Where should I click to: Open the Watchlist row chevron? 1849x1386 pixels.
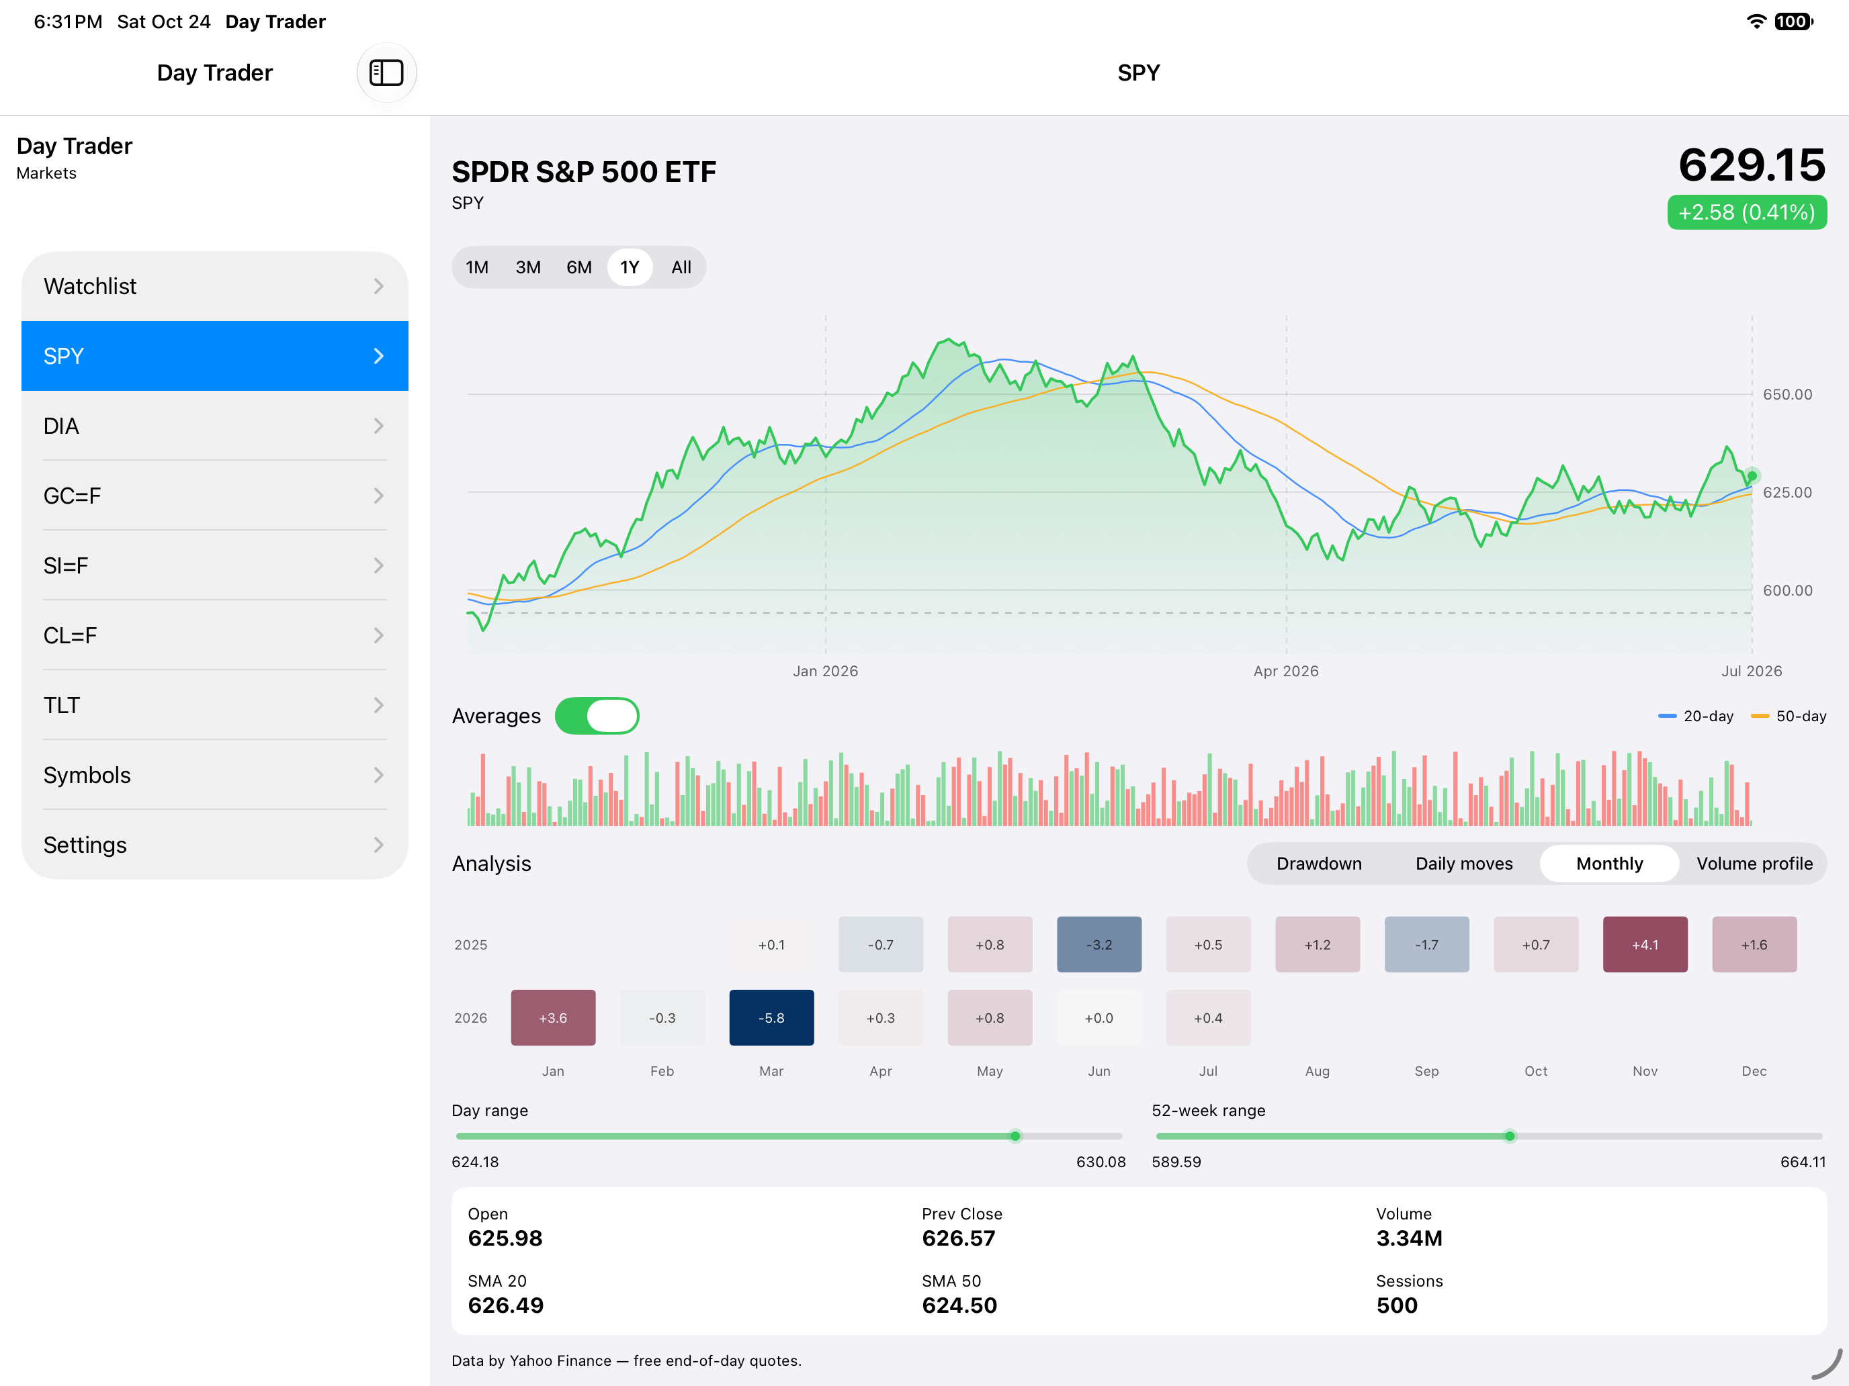[x=379, y=287]
